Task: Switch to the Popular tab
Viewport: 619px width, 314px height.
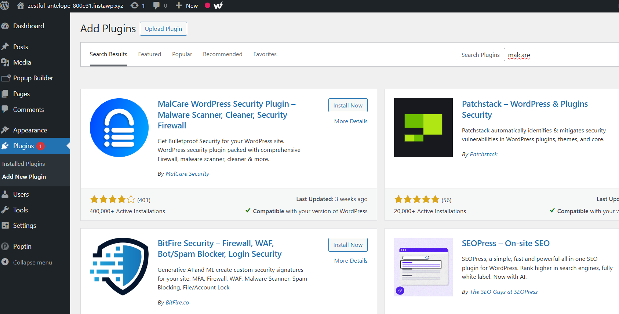Action: 182,54
